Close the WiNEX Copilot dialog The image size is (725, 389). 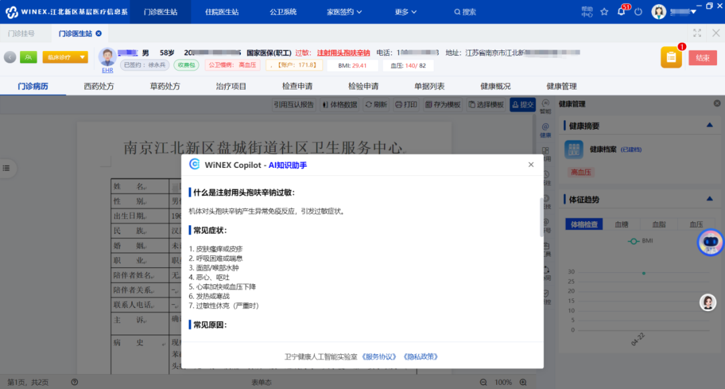pyautogui.click(x=531, y=165)
